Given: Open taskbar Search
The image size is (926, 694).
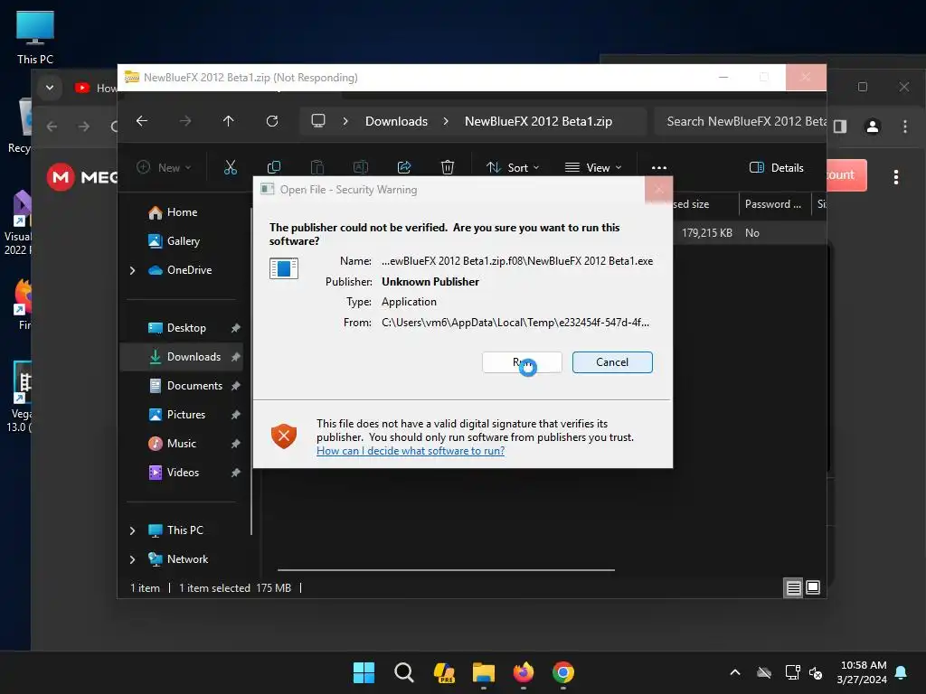Looking at the screenshot, I should point(404,672).
